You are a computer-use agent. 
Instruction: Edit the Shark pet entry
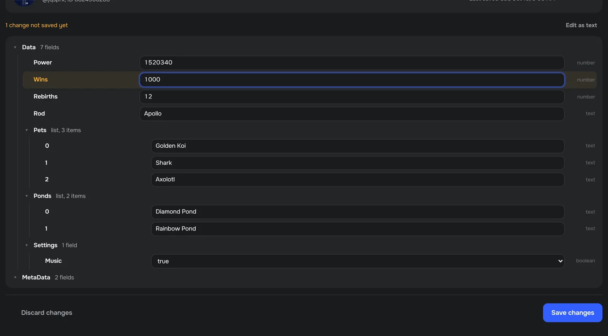358,163
